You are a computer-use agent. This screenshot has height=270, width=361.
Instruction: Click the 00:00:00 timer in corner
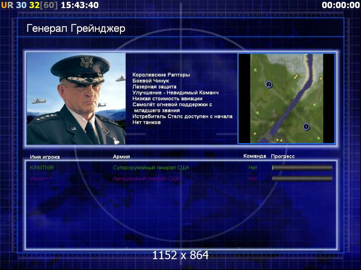(341, 5)
